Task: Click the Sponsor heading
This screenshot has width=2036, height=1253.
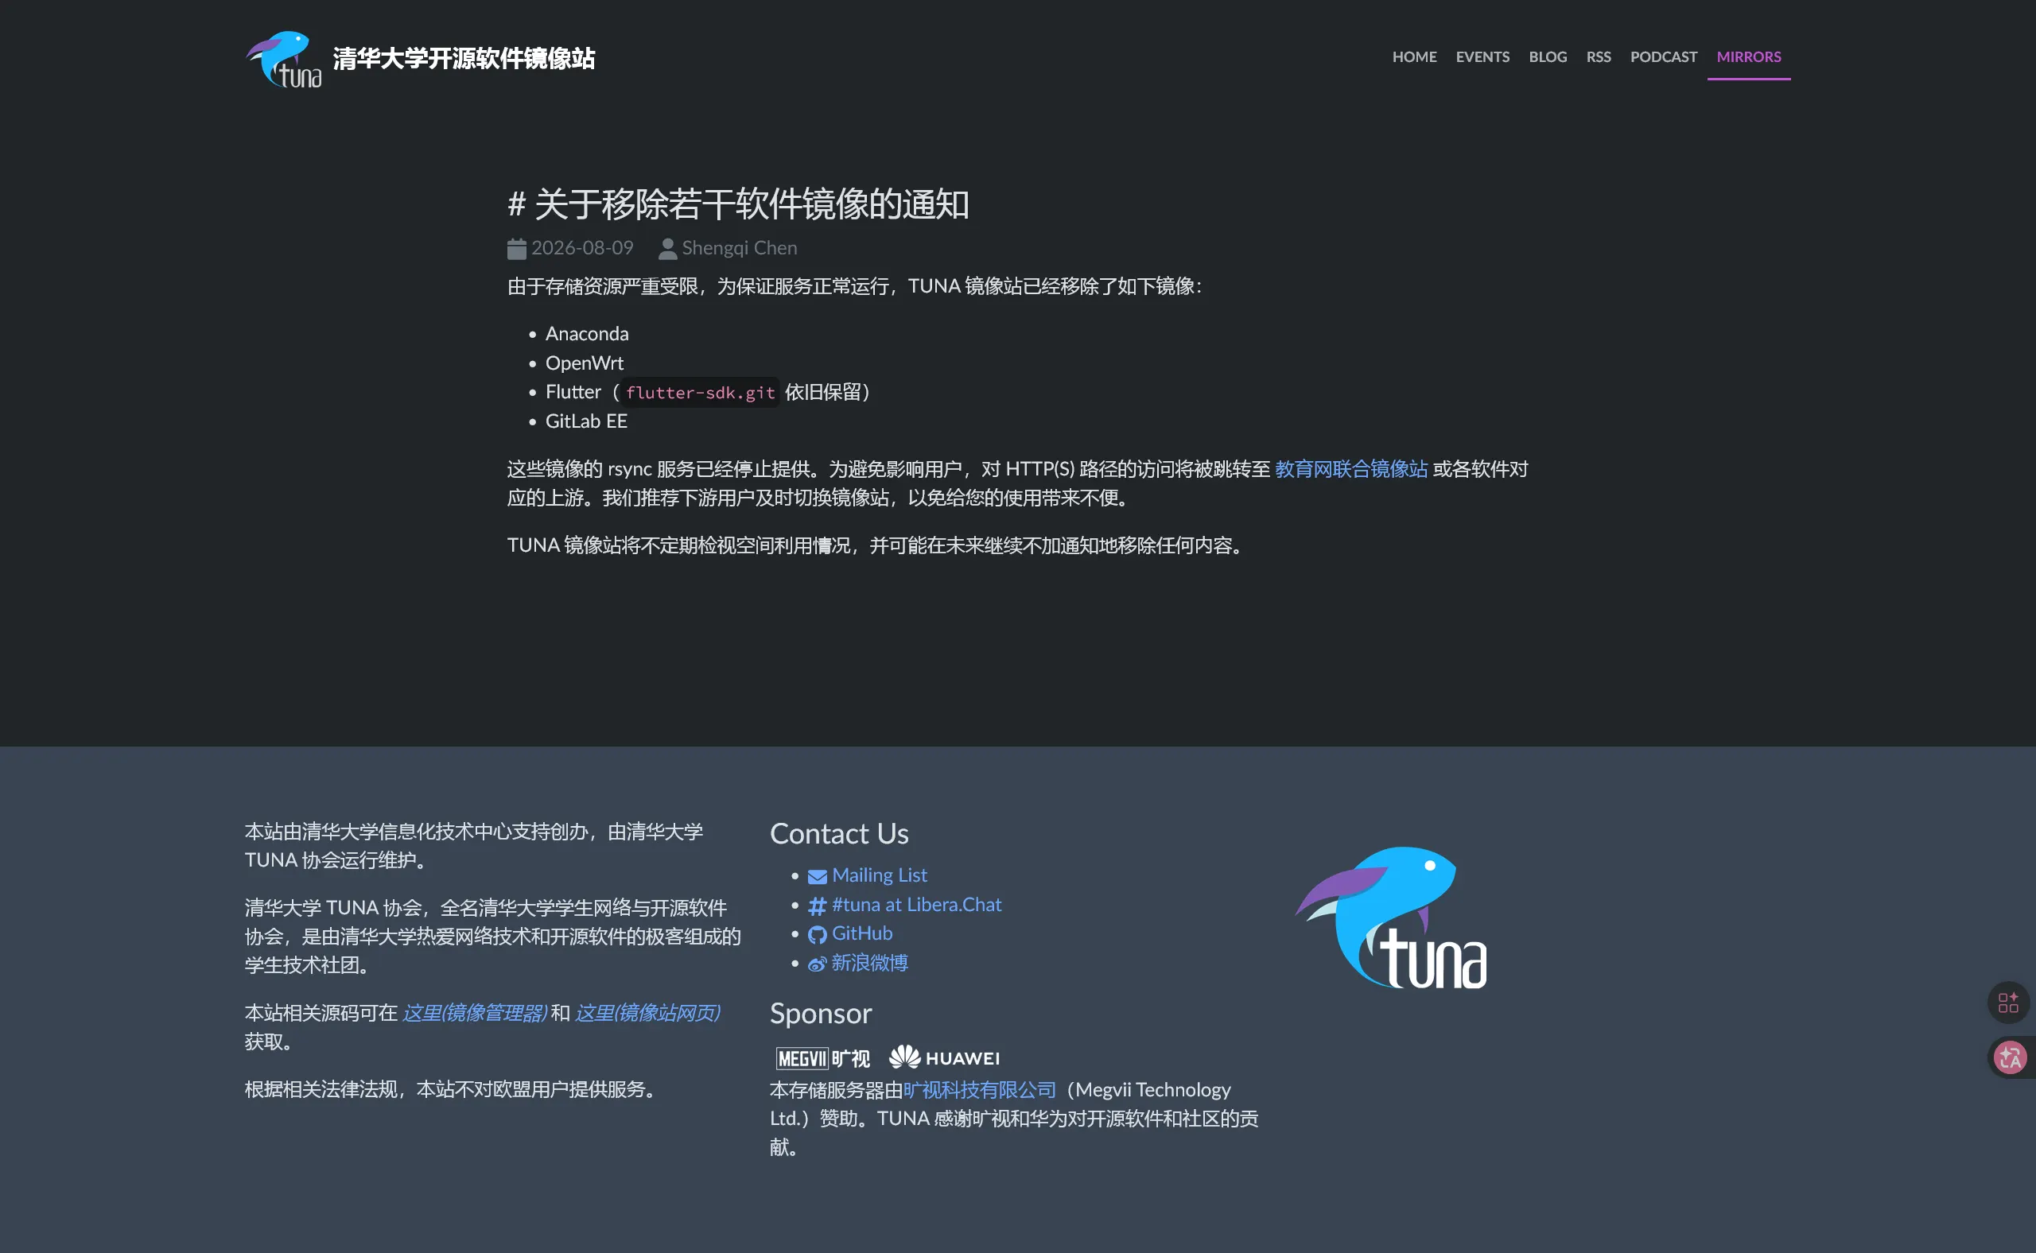Action: coord(821,1014)
